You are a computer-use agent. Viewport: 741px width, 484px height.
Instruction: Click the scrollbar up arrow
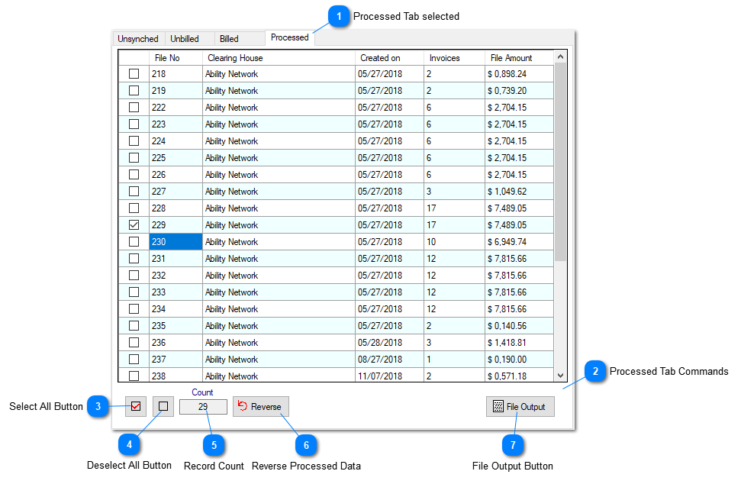click(x=560, y=56)
